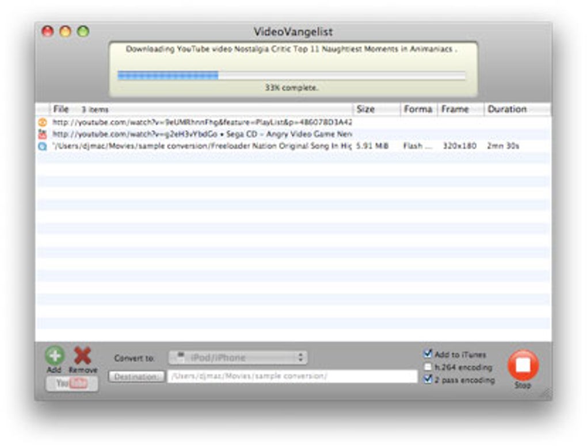Viewport: 587px width, 448px height.
Task: Stop the current download
Action: coord(523,365)
